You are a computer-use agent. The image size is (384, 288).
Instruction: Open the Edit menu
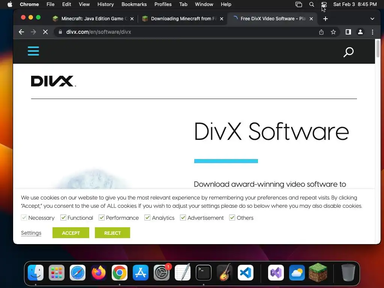tap(67, 4)
